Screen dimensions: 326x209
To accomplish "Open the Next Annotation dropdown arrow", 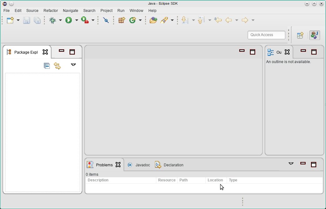I will pos(193,20).
